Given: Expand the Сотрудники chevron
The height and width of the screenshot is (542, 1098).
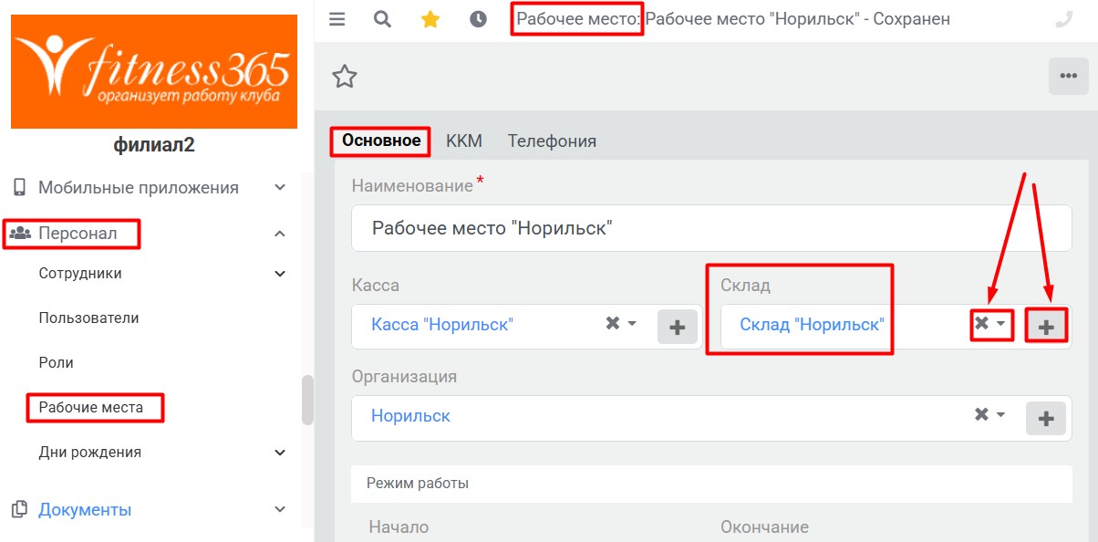Looking at the screenshot, I should click(280, 273).
